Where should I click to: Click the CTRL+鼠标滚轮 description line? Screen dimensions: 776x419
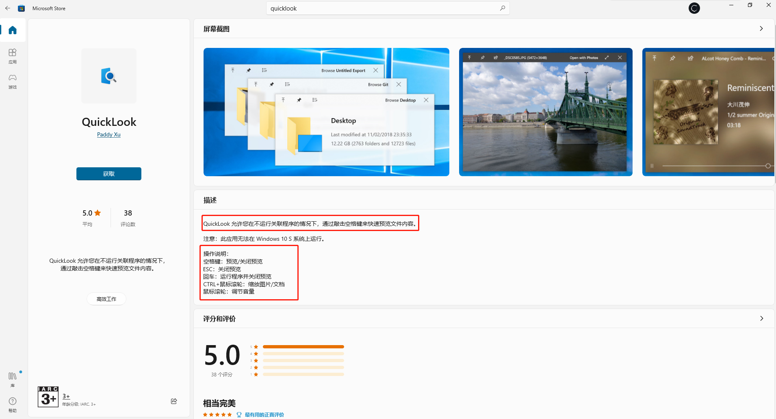pyautogui.click(x=244, y=284)
